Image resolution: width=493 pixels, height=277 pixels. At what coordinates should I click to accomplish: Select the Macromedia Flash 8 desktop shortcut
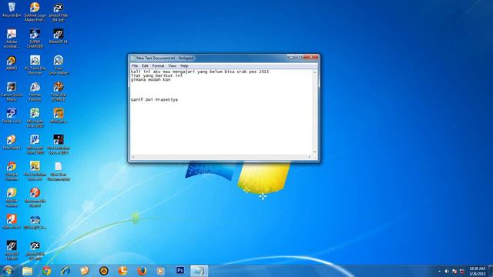click(35, 198)
